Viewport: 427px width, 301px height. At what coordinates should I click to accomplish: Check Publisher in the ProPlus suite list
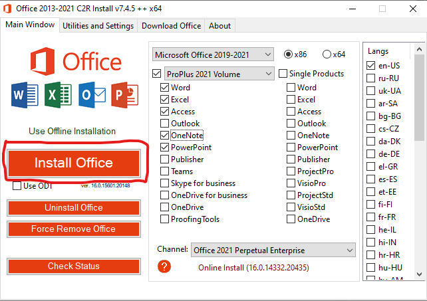click(x=164, y=159)
